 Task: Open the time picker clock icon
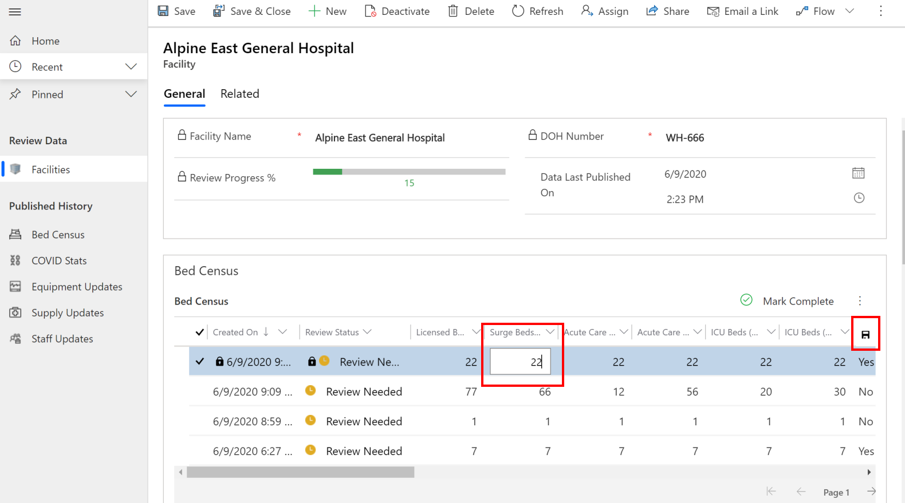859,198
